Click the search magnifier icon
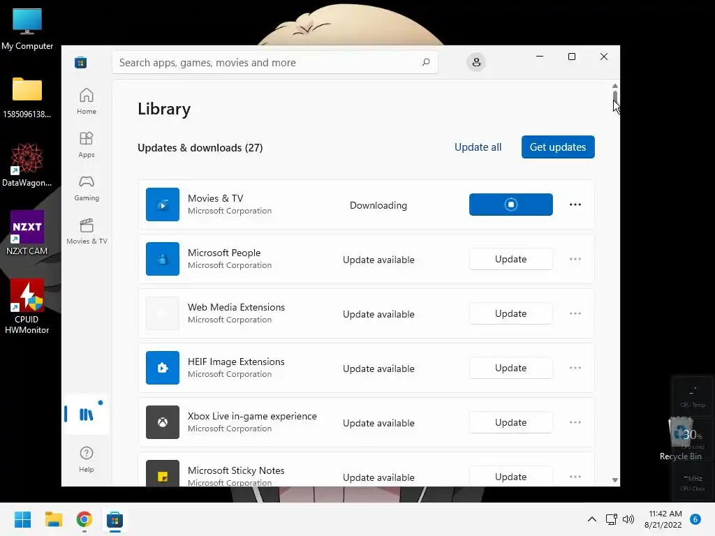The width and height of the screenshot is (715, 536). (x=426, y=62)
